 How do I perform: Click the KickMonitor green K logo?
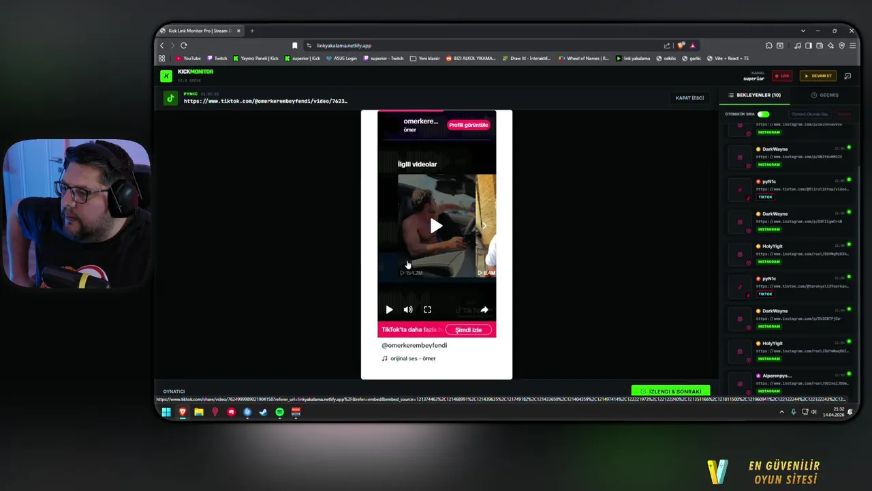(x=166, y=76)
